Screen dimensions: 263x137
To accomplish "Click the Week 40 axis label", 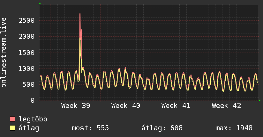I will point(126,106).
